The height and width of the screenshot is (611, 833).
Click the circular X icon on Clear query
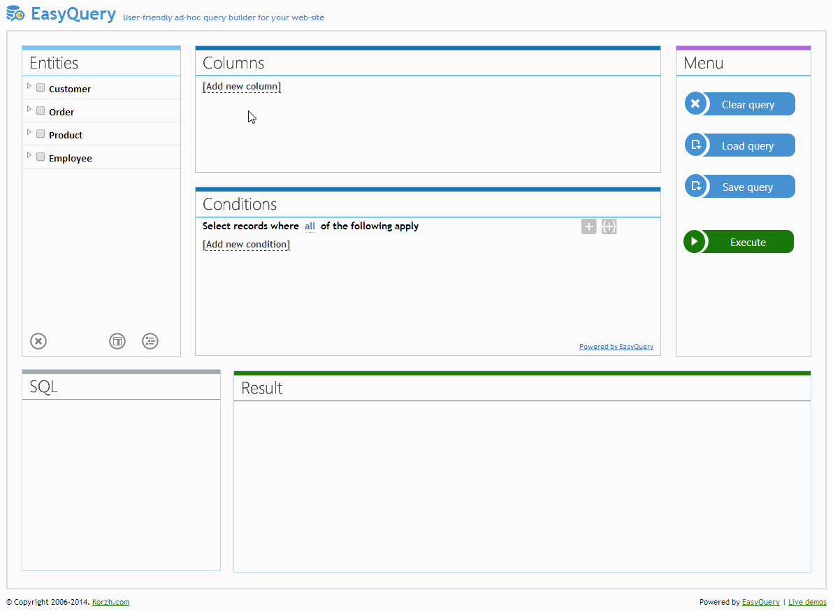pos(695,103)
